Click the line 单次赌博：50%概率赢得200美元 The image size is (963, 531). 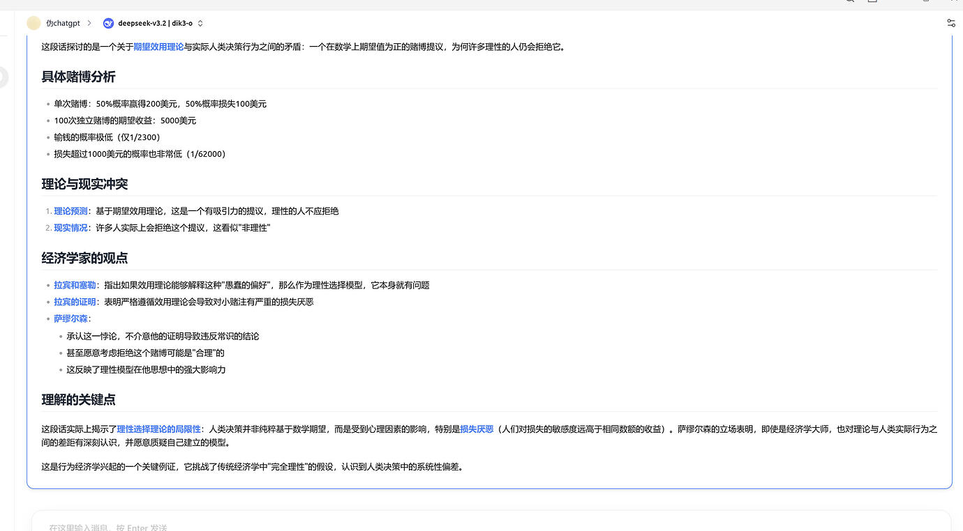pos(160,104)
